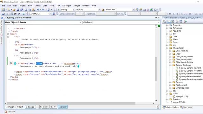Switch to the Class View tab
This screenshot has width=203, height=114.
pos(186,107)
